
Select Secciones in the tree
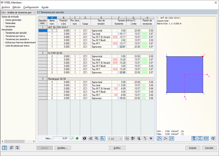pyautogui.click(x=10, y=26)
